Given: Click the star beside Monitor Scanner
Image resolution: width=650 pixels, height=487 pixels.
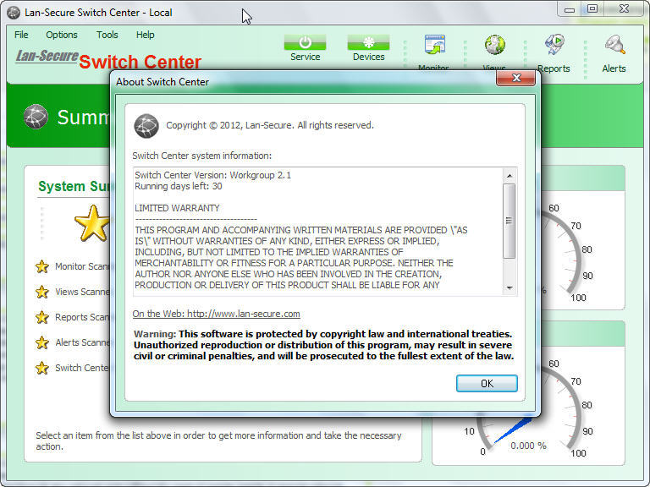Looking at the screenshot, I should 41,266.
